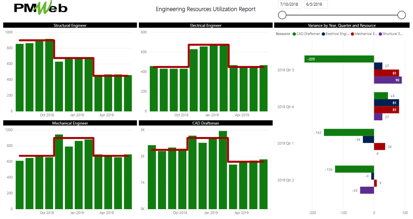
Task: Click the Structural Engineer chart title
Action: [70, 25]
